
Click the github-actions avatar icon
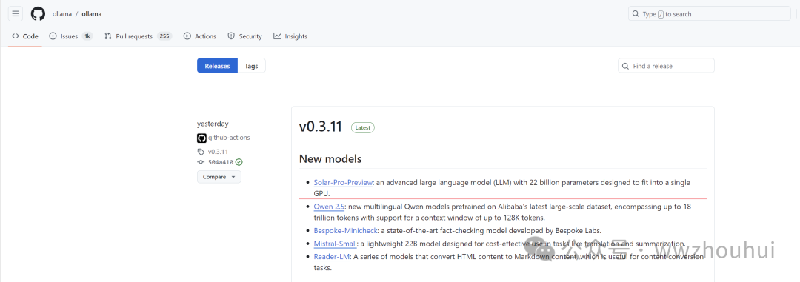point(201,138)
